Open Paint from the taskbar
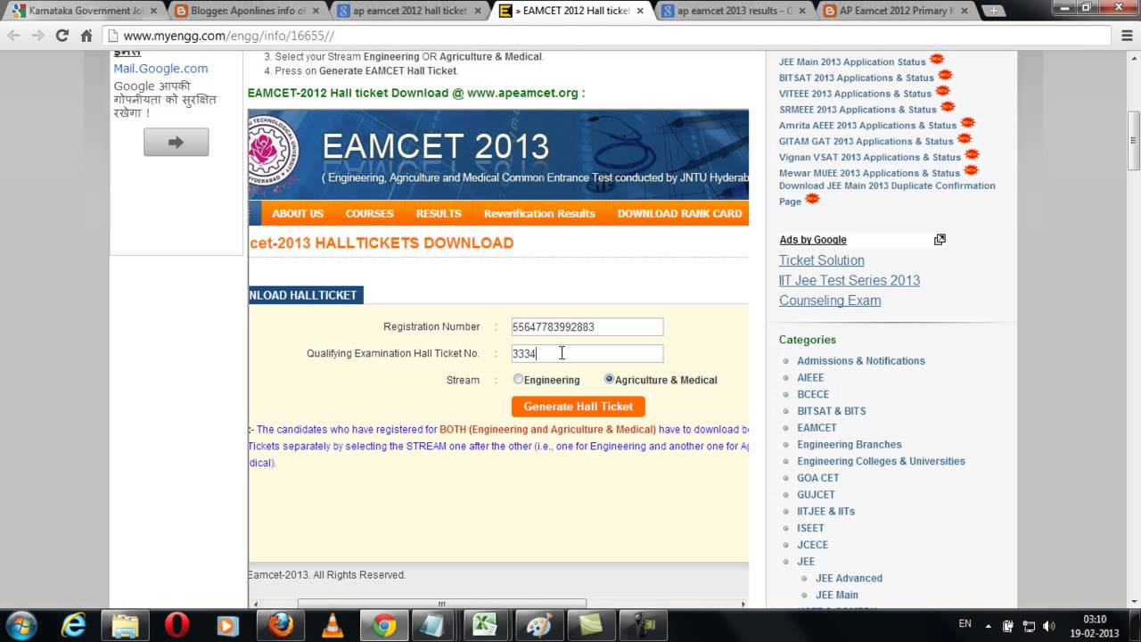Screen dimensions: 1141x642 point(538,625)
